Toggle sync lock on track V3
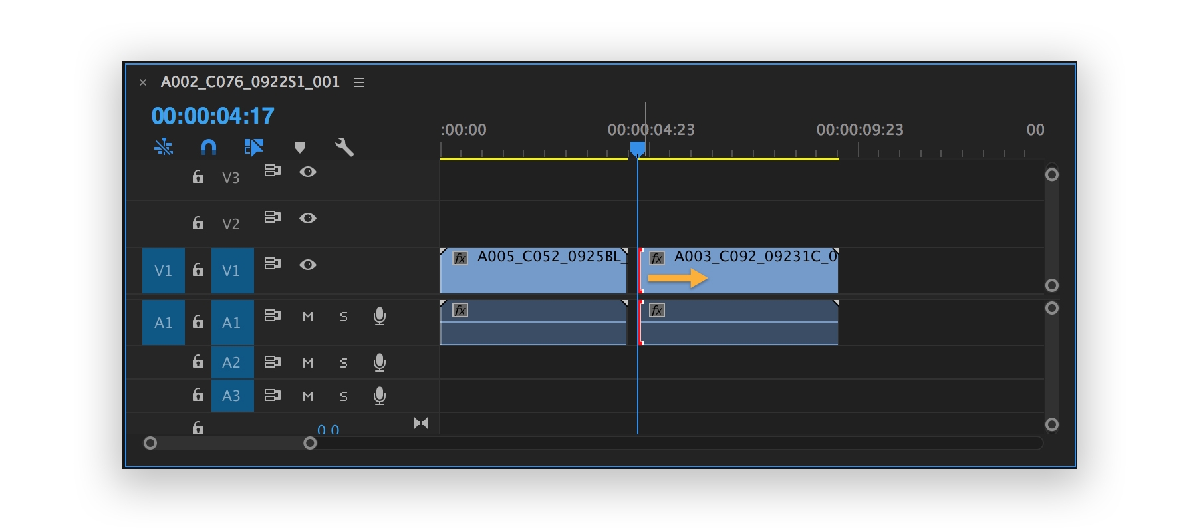The height and width of the screenshot is (532, 1197). pyautogui.click(x=272, y=171)
